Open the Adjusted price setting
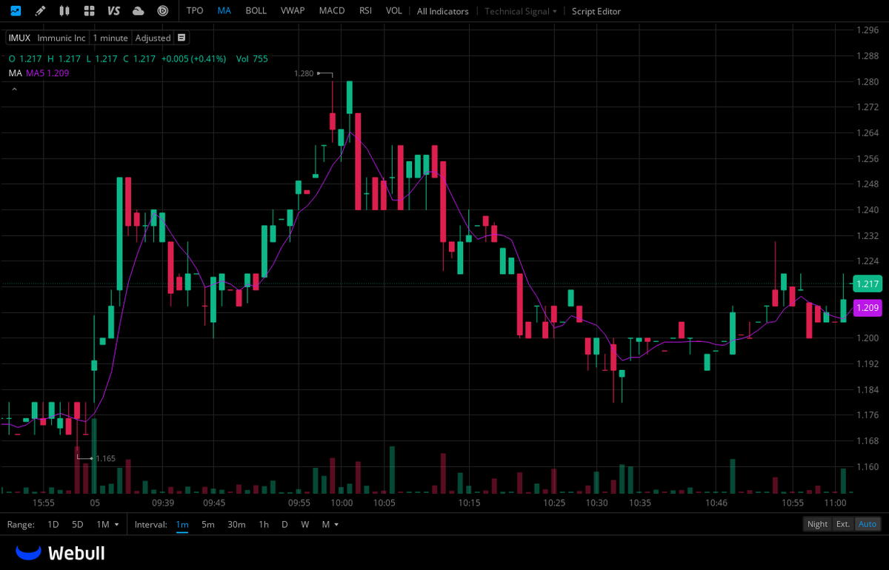Viewport: 889px width, 570px height. tap(153, 37)
